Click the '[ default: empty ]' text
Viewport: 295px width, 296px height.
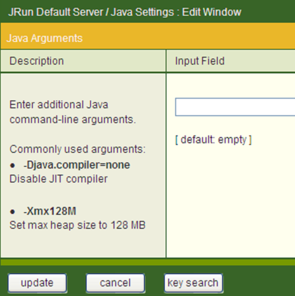coord(213,140)
